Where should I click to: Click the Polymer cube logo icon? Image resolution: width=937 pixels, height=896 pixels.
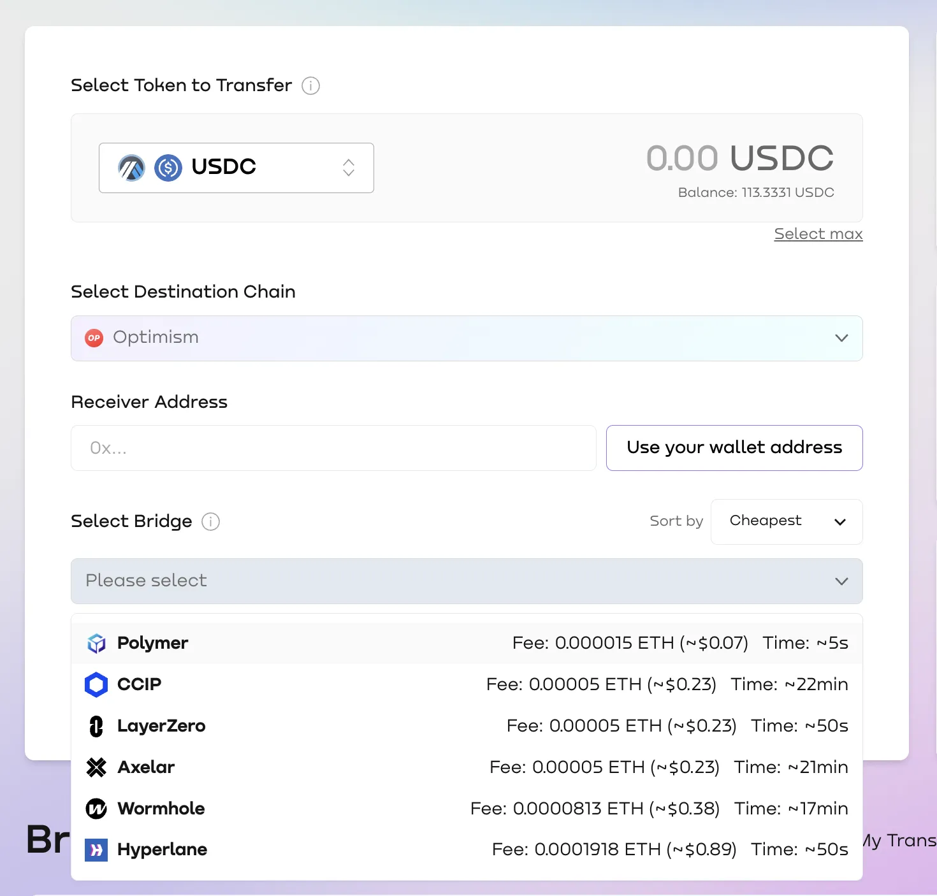point(96,644)
